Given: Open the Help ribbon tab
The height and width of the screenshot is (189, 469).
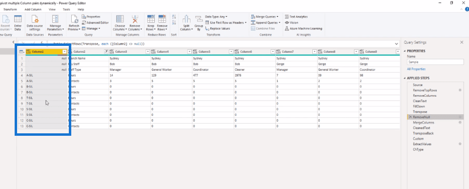Looking at the screenshot, I should [81, 9].
